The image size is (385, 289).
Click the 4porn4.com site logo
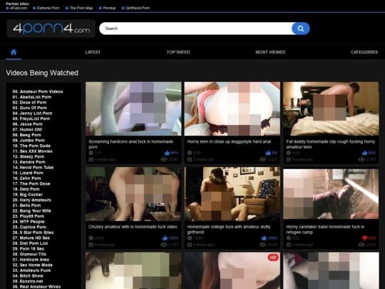click(51, 29)
